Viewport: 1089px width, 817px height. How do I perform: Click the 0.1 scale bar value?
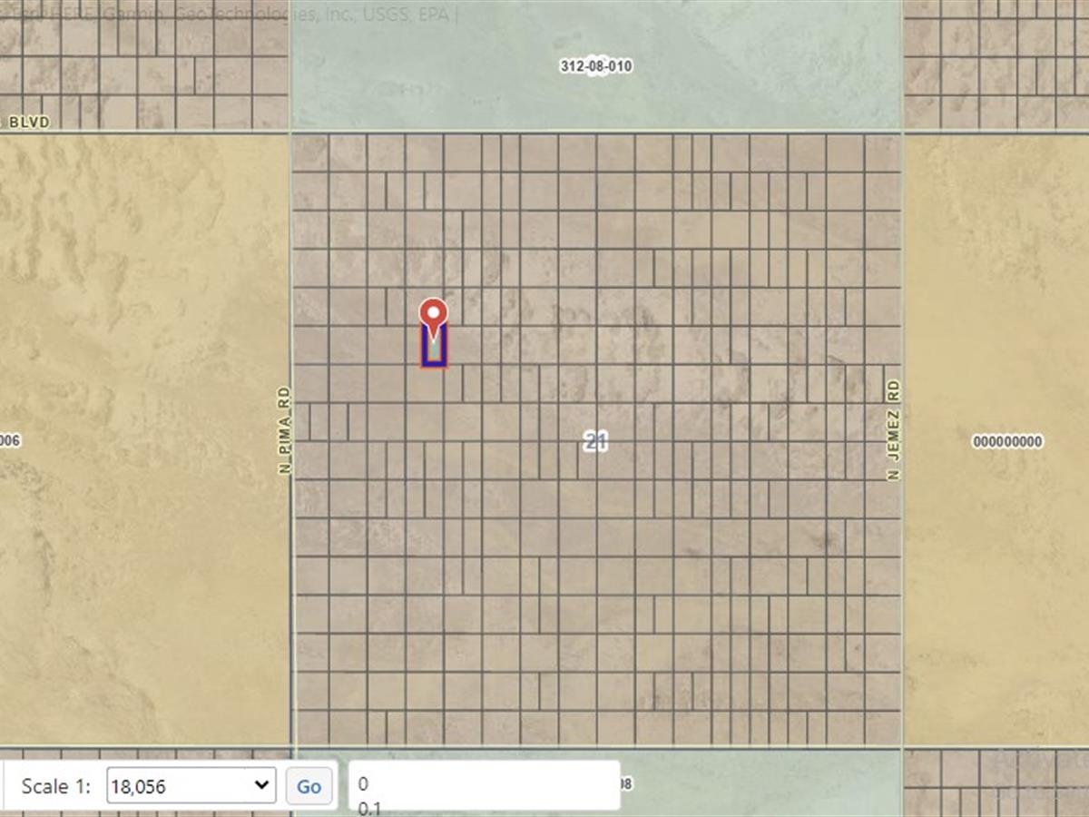(370, 807)
